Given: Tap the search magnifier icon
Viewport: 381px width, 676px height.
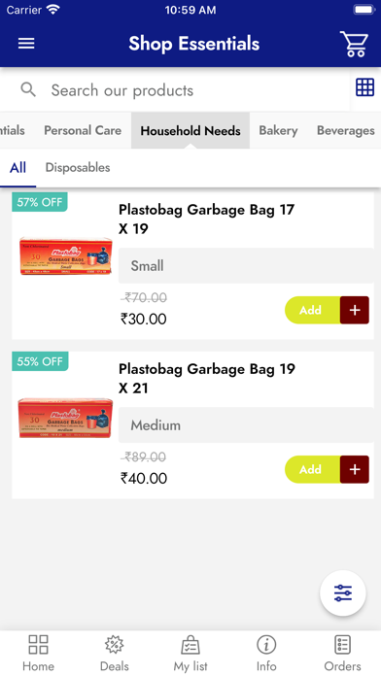Looking at the screenshot, I should (28, 89).
